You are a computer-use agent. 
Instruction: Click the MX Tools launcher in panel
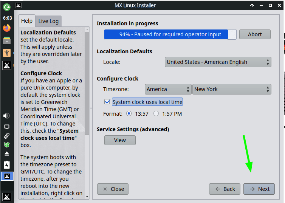pyautogui.click(x=7, y=65)
